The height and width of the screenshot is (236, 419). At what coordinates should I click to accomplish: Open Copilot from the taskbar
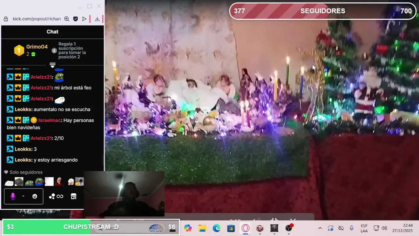(x=188, y=228)
